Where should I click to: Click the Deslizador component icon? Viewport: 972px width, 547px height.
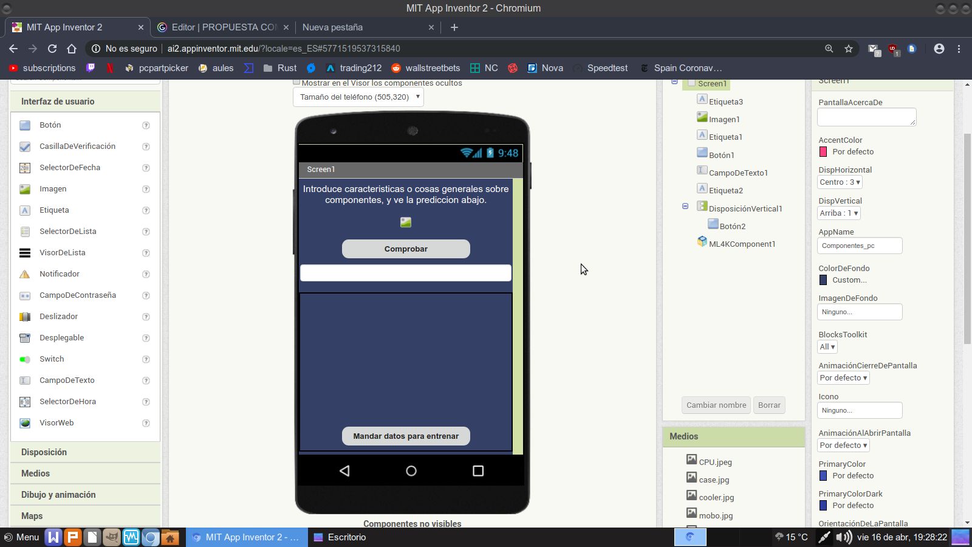tap(25, 316)
